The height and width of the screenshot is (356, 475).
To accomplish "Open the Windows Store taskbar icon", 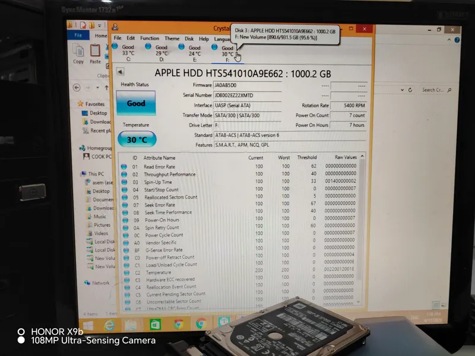I will tap(155, 325).
